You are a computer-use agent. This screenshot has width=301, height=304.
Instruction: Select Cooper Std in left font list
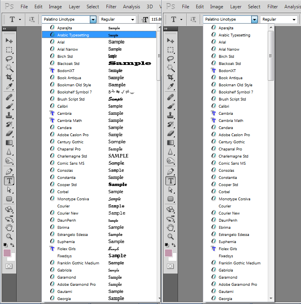[x=99, y=184]
